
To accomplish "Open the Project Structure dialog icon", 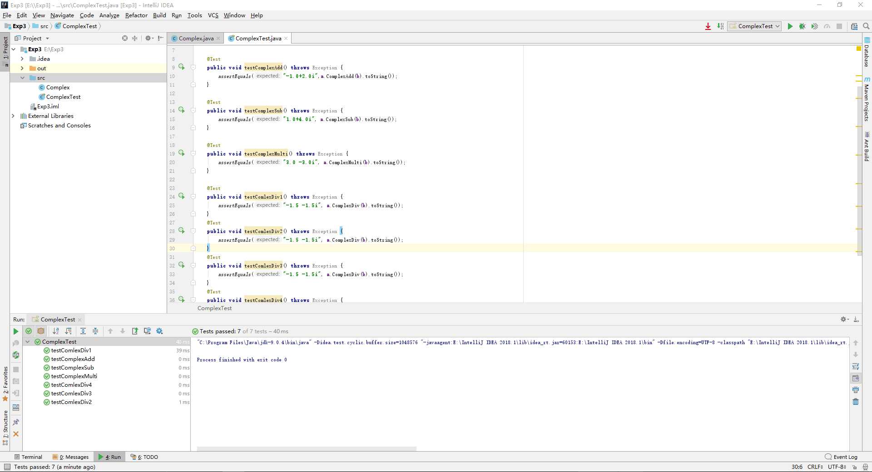I will 854,26.
